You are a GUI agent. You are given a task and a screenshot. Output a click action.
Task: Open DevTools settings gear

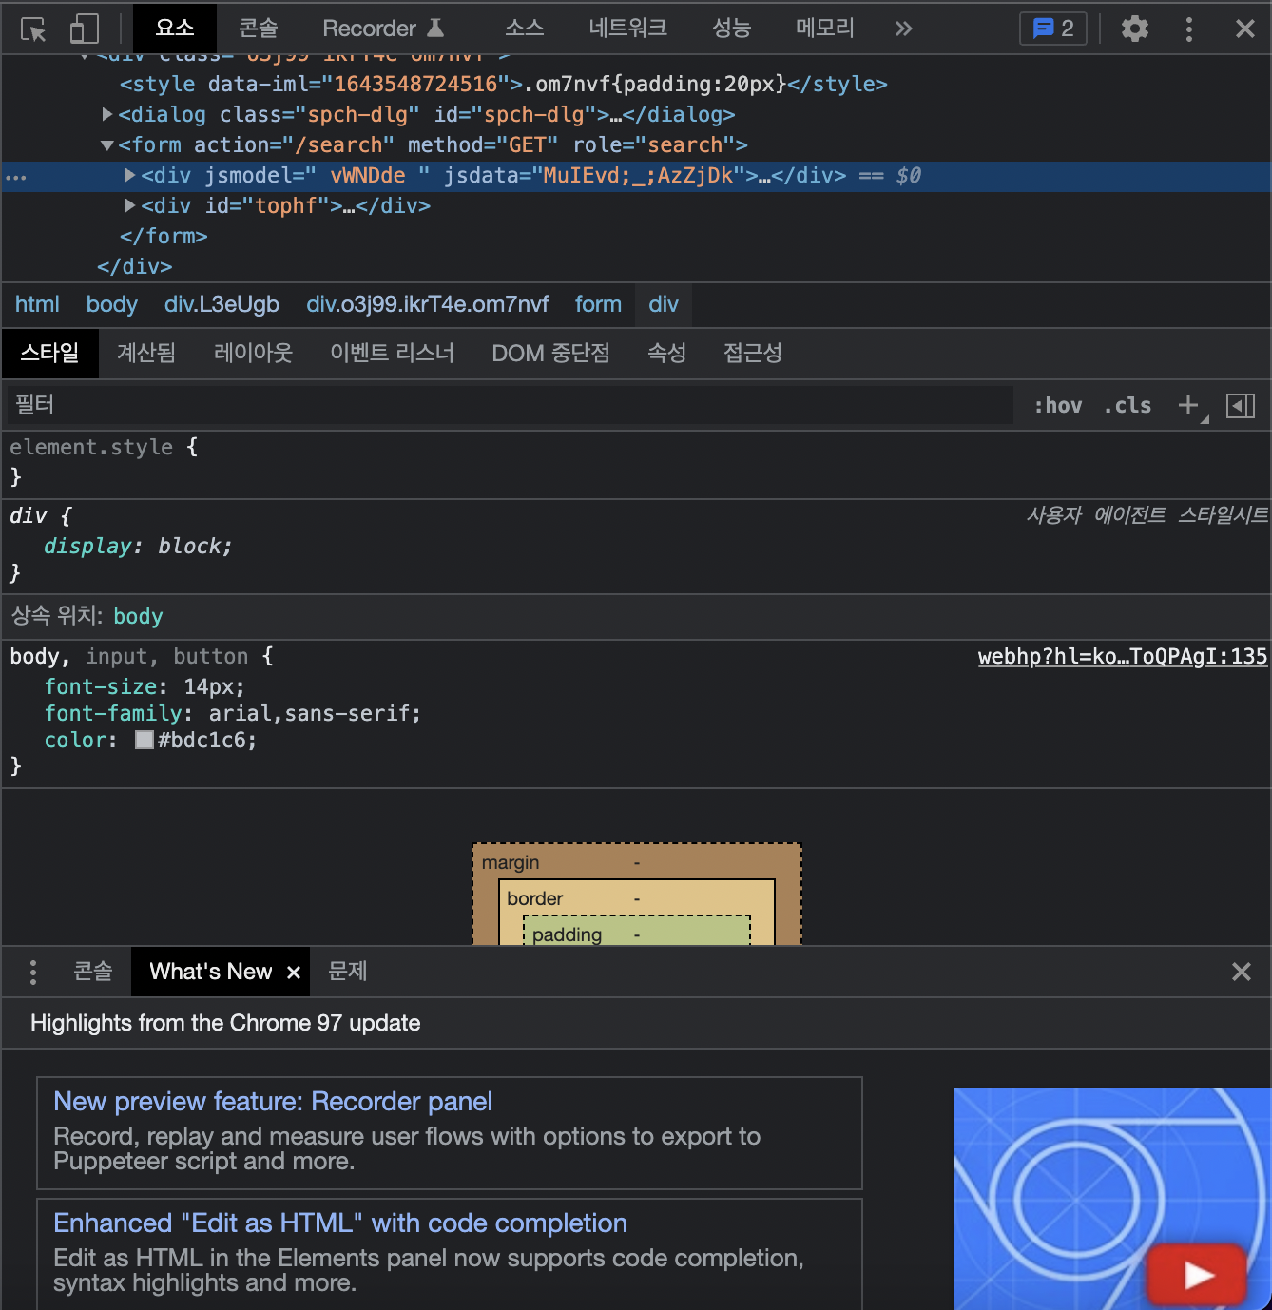click(1135, 29)
